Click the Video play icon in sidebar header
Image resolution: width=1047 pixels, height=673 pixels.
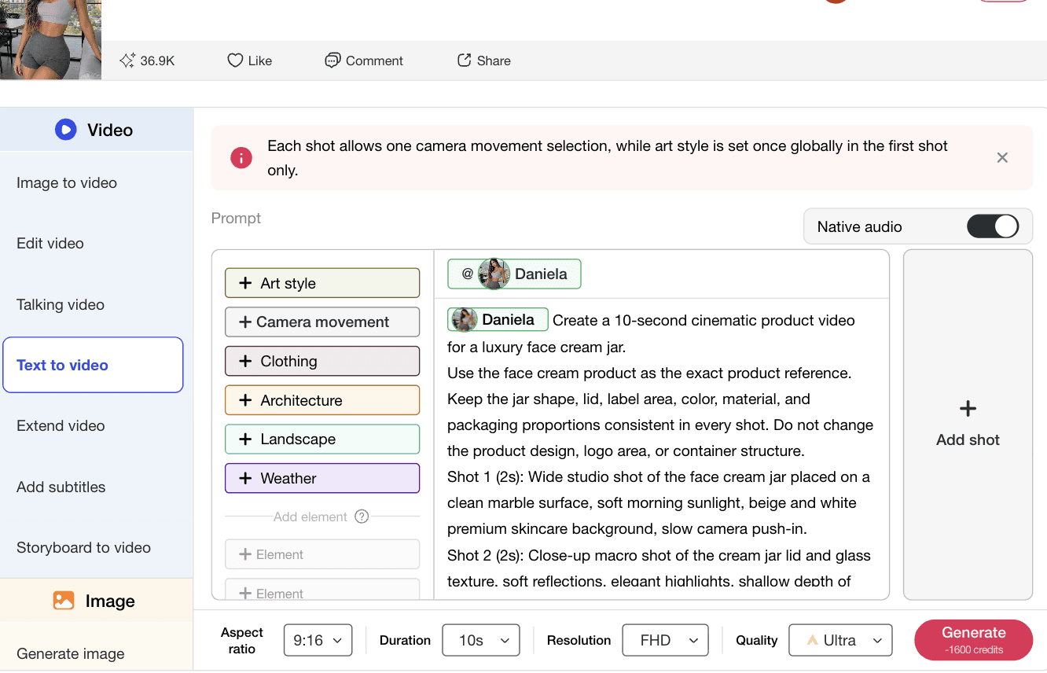(65, 130)
